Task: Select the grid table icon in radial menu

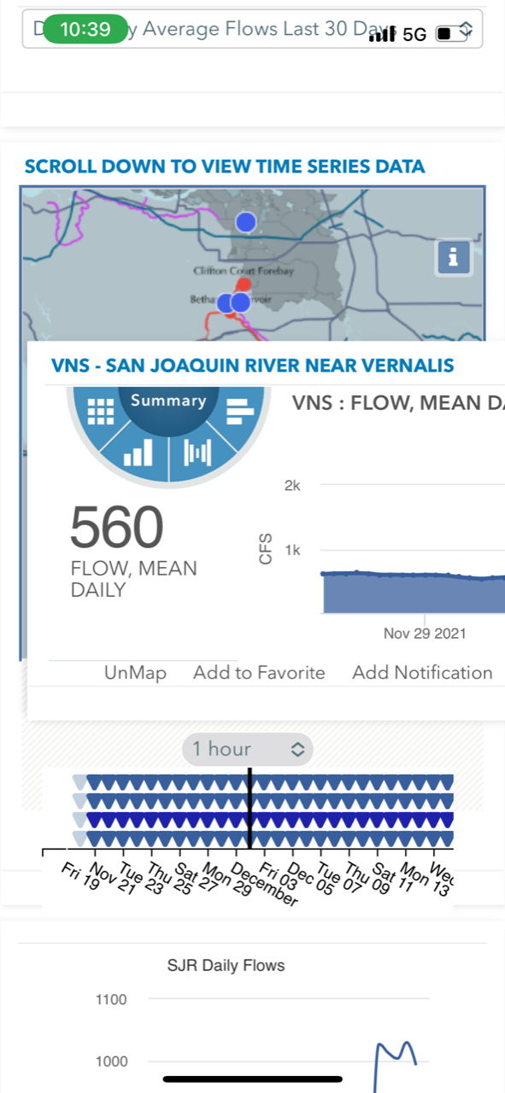Action: [101, 412]
